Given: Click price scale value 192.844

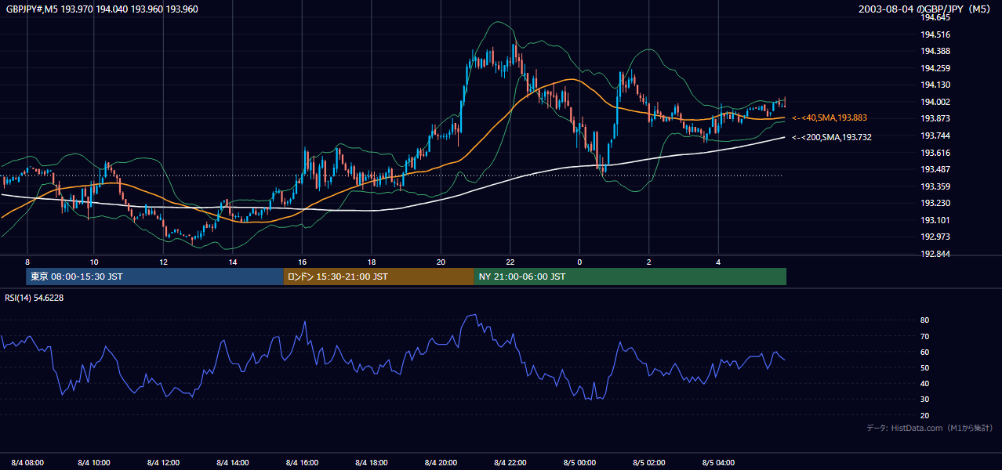Looking at the screenshot, I should [x=935, y=254].
